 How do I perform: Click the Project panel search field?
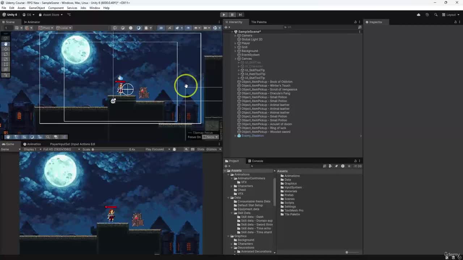286,166
